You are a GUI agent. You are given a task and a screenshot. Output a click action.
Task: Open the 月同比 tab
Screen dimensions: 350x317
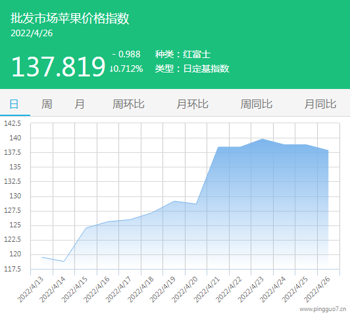320,104
